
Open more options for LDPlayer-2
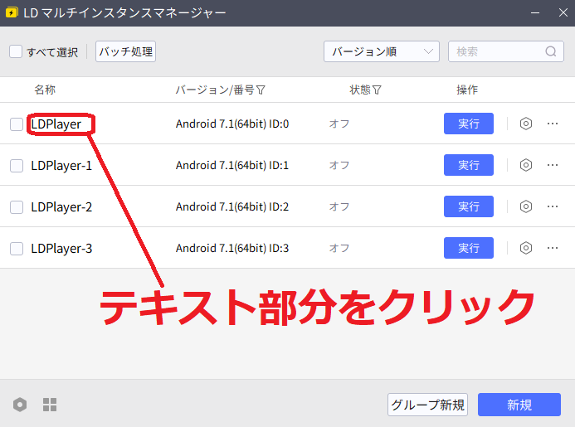[x=553, y=206]
